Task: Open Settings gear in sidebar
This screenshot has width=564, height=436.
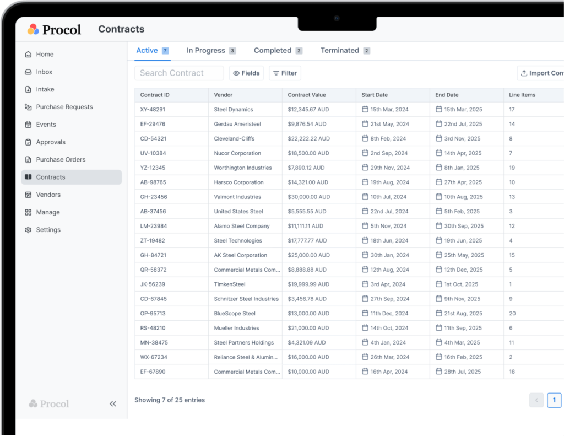Action: coord(29,230)
